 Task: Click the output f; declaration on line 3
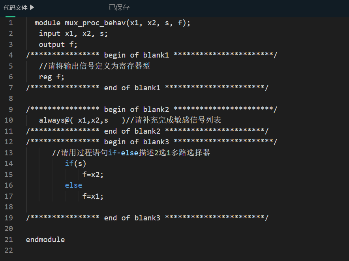click(x=58, y=44)
